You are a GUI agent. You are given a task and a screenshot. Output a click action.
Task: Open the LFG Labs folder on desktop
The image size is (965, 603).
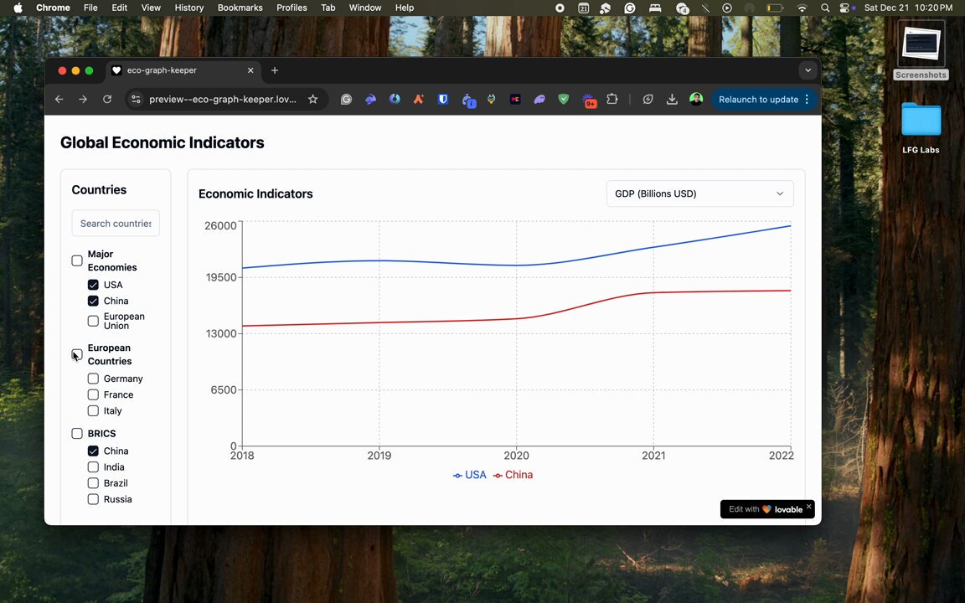921,128
